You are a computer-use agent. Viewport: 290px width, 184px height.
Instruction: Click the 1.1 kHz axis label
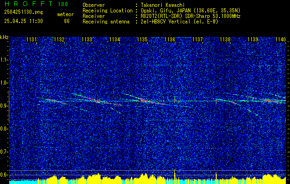pos(4,60)
